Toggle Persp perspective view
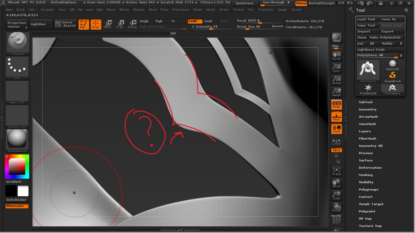 (x=336, y=105)
